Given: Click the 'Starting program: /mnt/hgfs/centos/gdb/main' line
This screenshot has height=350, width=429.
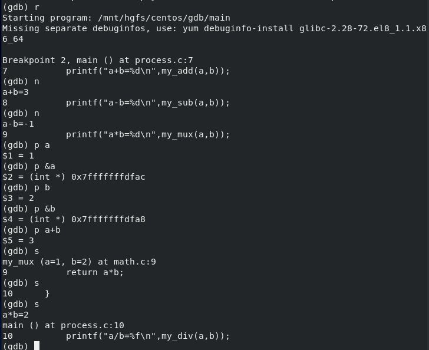Looking at the screenshot, I should 116,18.
